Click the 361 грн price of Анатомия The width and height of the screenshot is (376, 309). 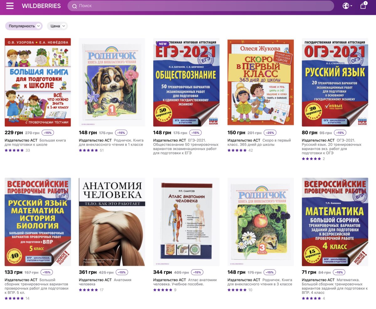[88, 272]
